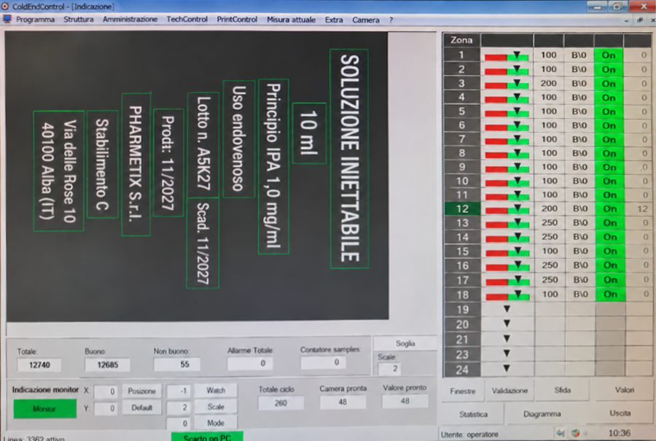This screenshot has width=656, height=441.
Task: Click the monitor icon beside Programma menu
Action: coord(7,19)
